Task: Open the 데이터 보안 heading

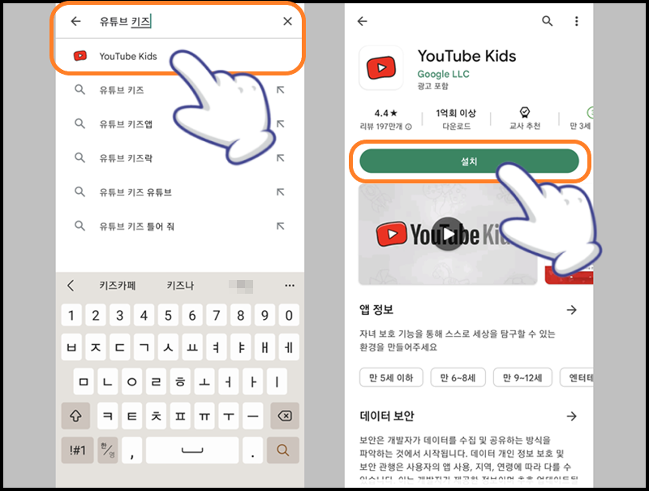Action: 387,416
